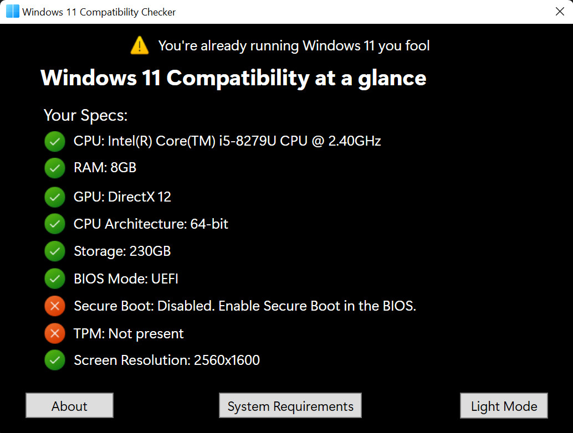
Task: Open the System Requirements button
Action: pyautogui.click(x=290, y=406)
